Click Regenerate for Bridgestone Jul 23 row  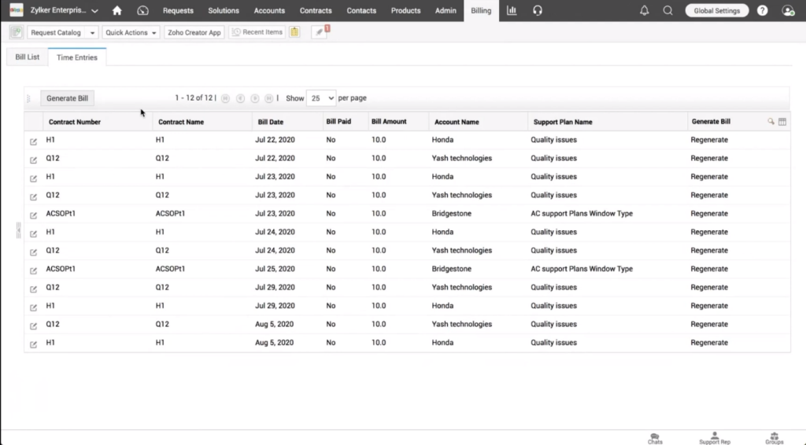[x=709, y=214]
